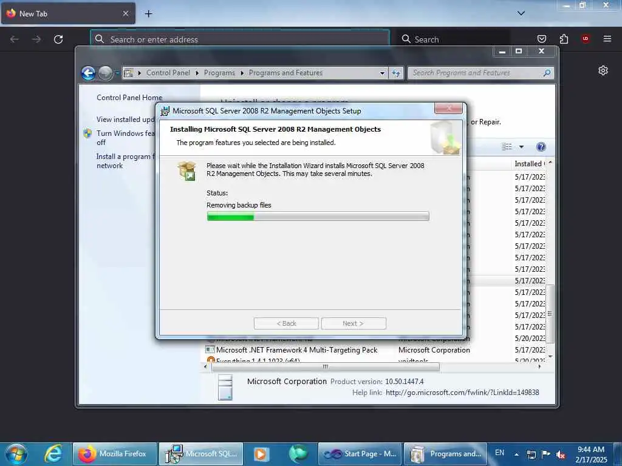Click the disabled Back button in setup
The width and height of the screenshot is (622, 466).
point(286,323)
